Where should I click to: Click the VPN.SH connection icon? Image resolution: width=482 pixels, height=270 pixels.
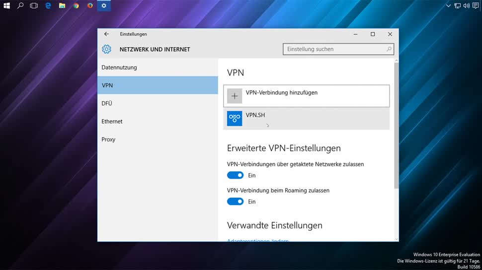[x=235, y=119]
